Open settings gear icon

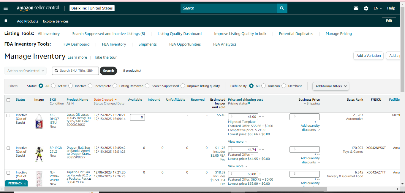click(366, 8)
